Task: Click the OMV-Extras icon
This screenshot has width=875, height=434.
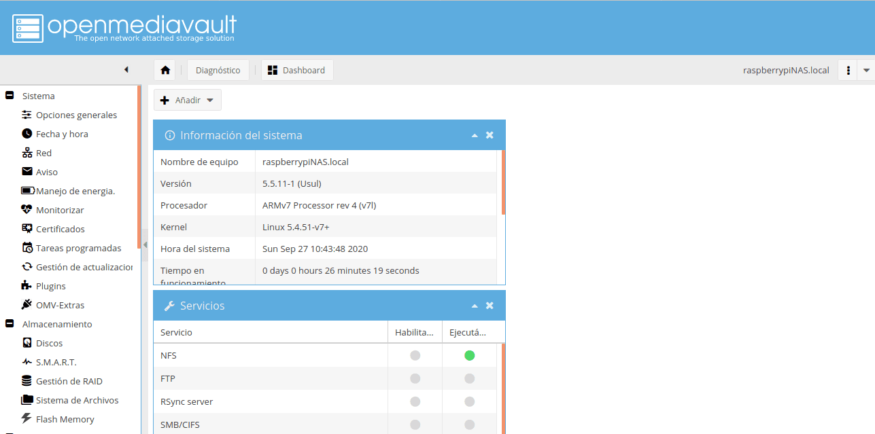Action: [26, 305]
